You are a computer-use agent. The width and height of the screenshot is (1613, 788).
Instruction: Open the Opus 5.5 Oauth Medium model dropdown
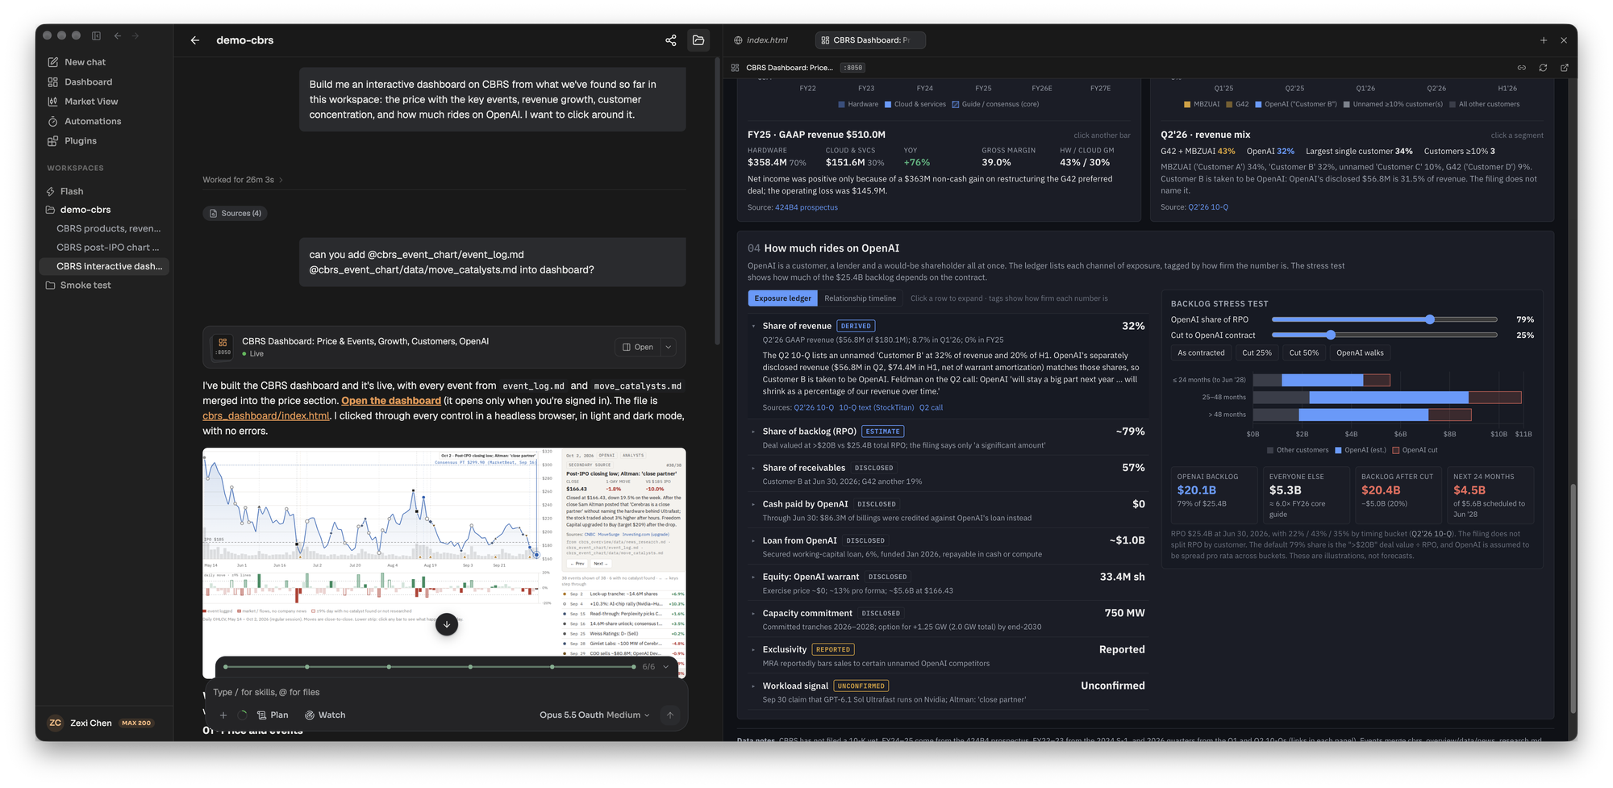click(x=594, y=715)
